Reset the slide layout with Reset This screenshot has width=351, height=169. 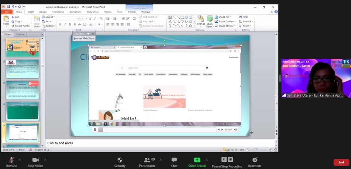[x=47, y=21]
